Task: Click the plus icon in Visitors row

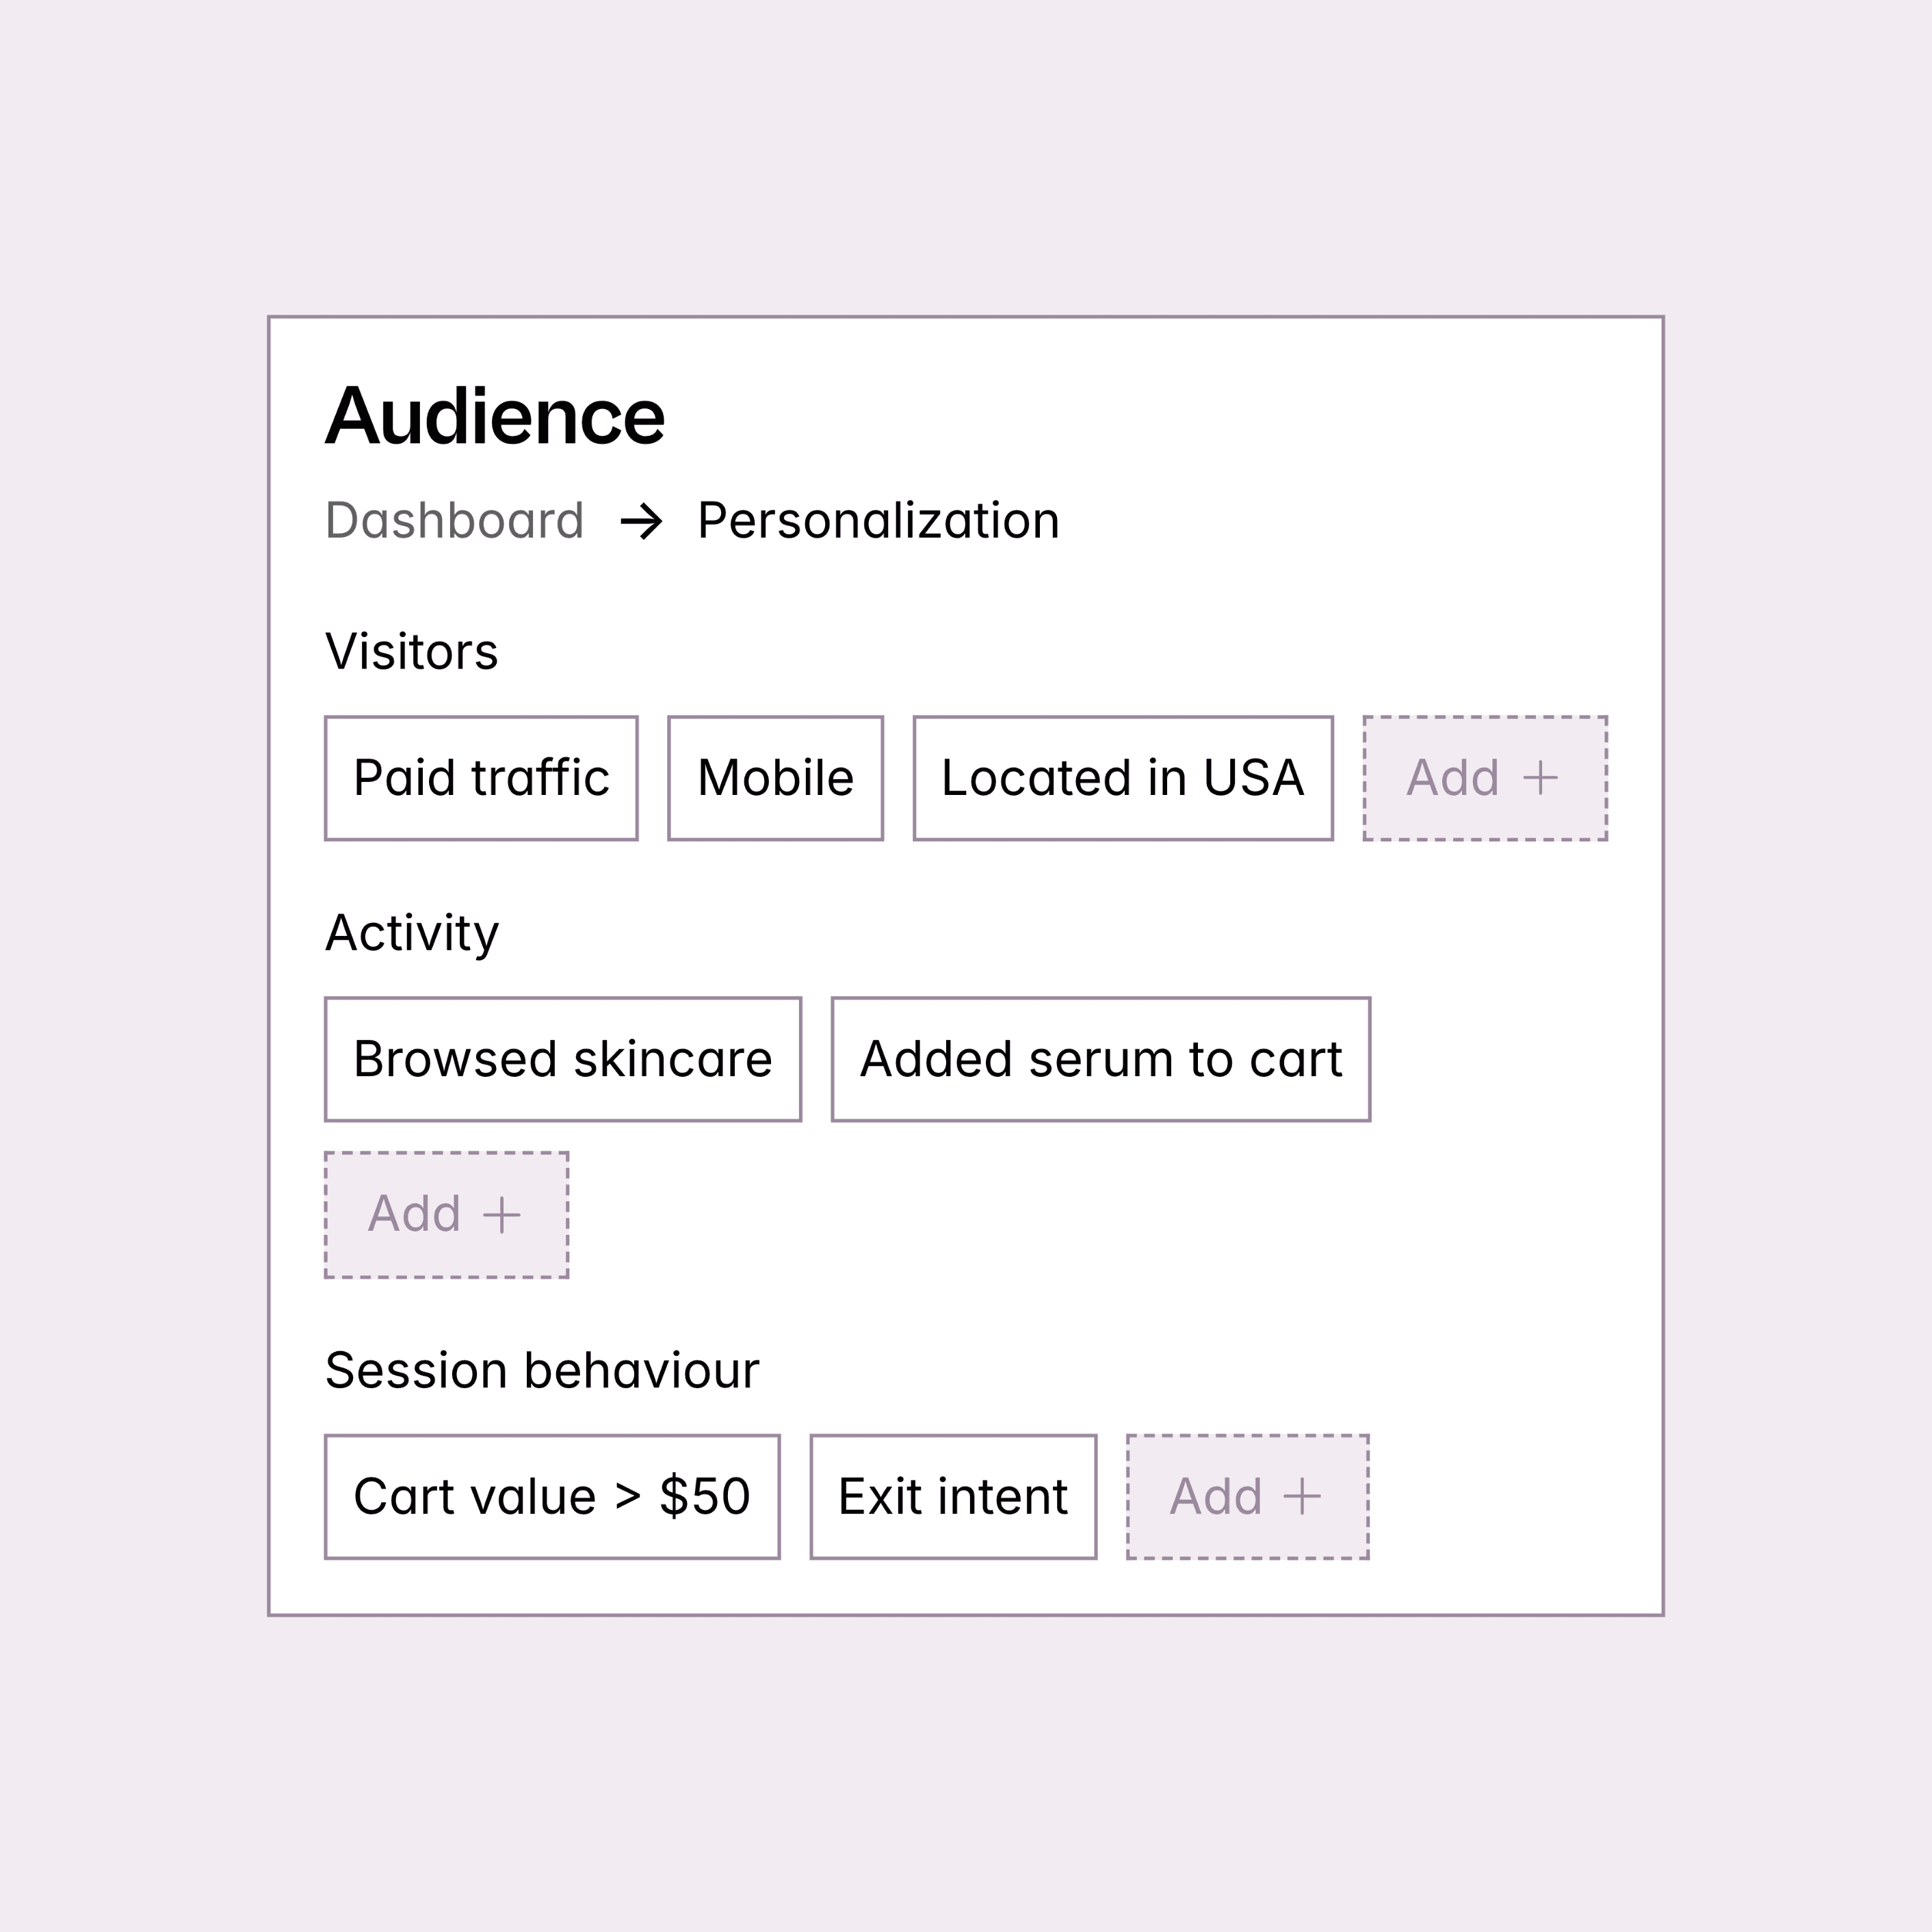Action: [x=1540, y=778]
